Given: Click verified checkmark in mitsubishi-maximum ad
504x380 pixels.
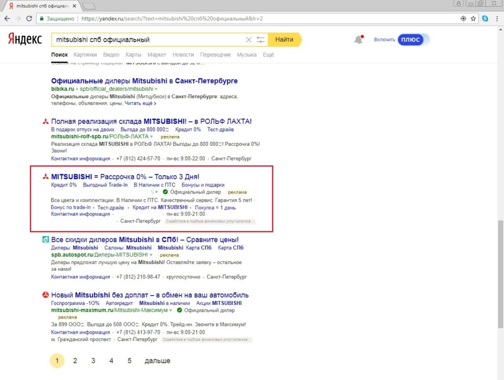Looking at the screenshot, I should pyautogui.click(x=179, y=310).
